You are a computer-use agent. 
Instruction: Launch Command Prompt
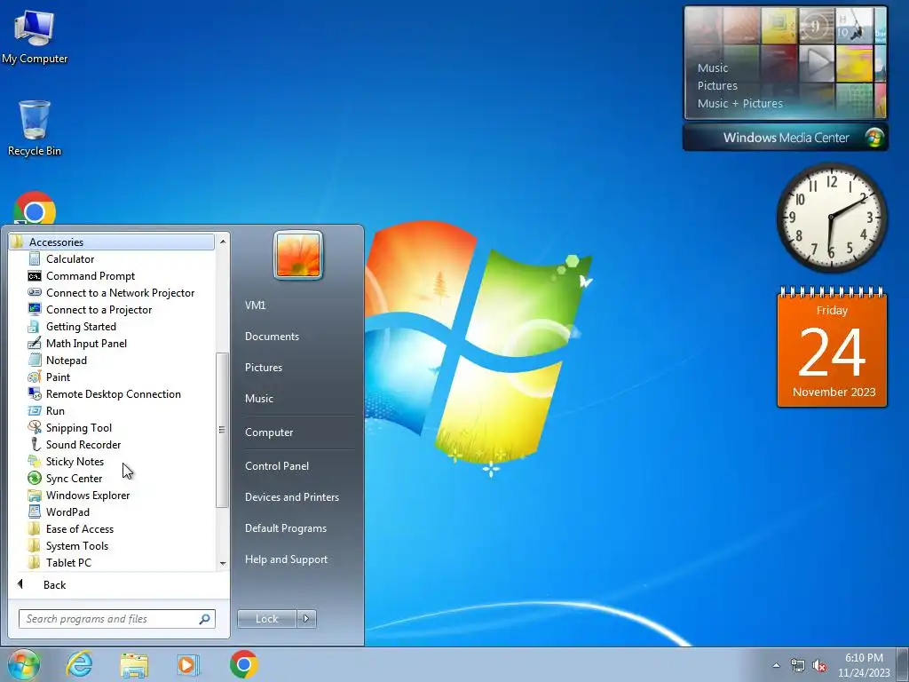point(90,276)
